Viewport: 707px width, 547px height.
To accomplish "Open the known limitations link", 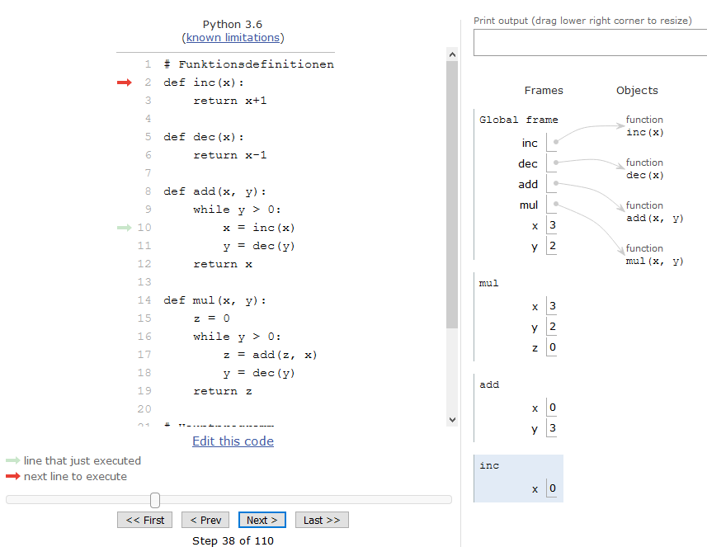I will (233, 37).
